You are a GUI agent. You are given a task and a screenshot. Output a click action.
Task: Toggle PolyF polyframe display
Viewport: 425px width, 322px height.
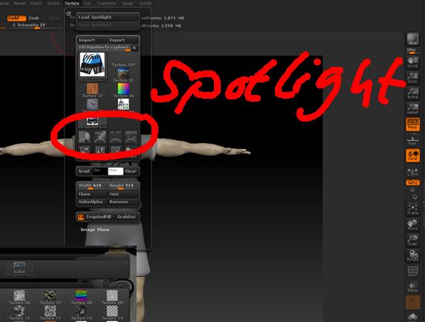click(x=412, y=271)
